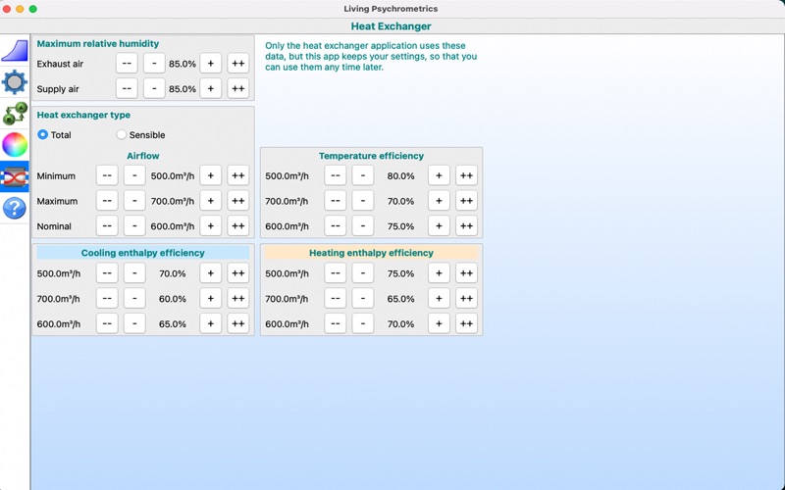Image resolution: width=785 pixels, height=490 pixels.
Task: Increase 80.0% temperature efficiency with single plus
Action: point(439,175)
